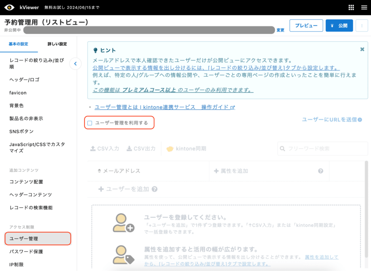Open the hamburger menu icon
Image resolution: width=371 pixels, height=271 pixels.
(x=364, y=7)
